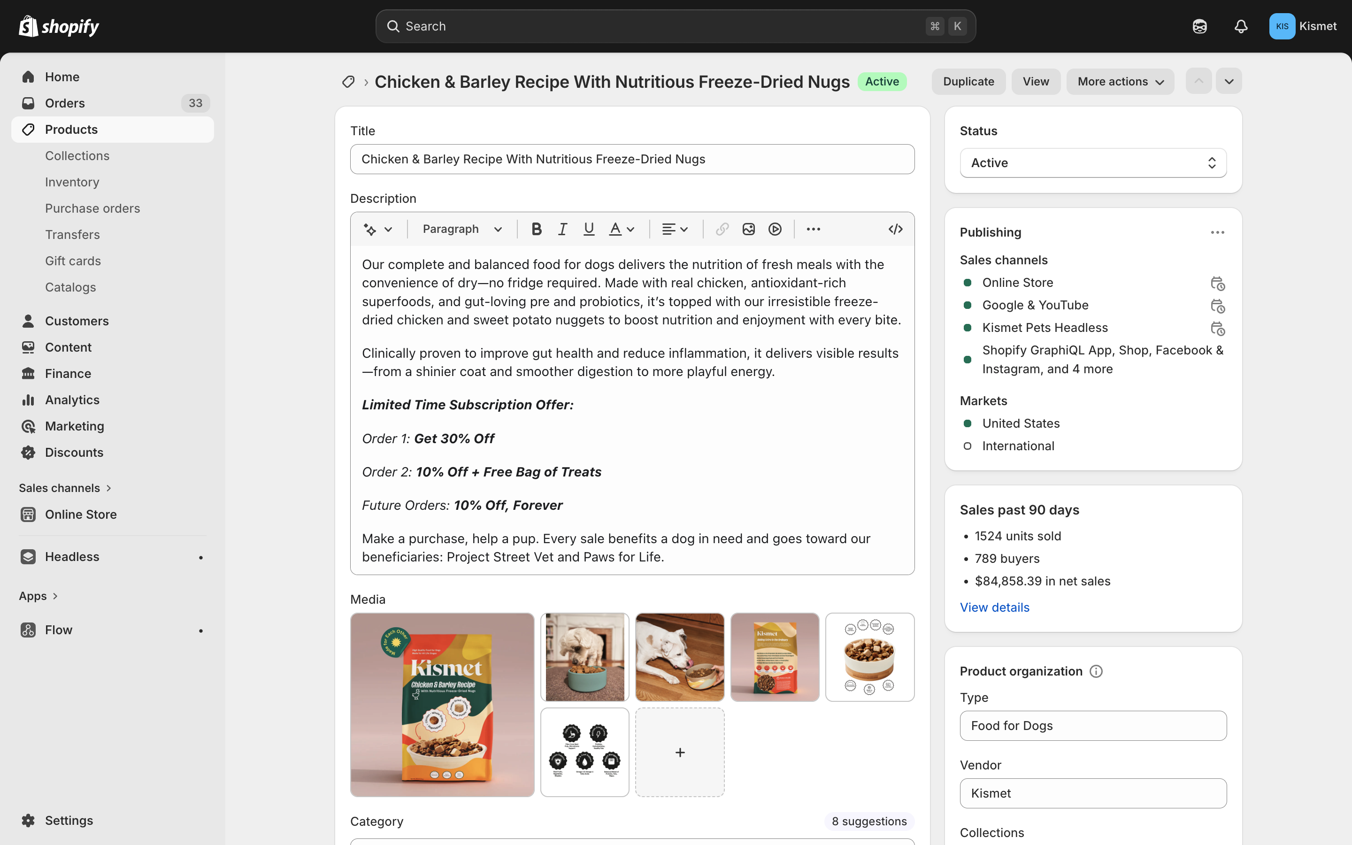Open Settings from the sidebar gear icon
Screen dimensions: 1352x845
pos(29,820)
